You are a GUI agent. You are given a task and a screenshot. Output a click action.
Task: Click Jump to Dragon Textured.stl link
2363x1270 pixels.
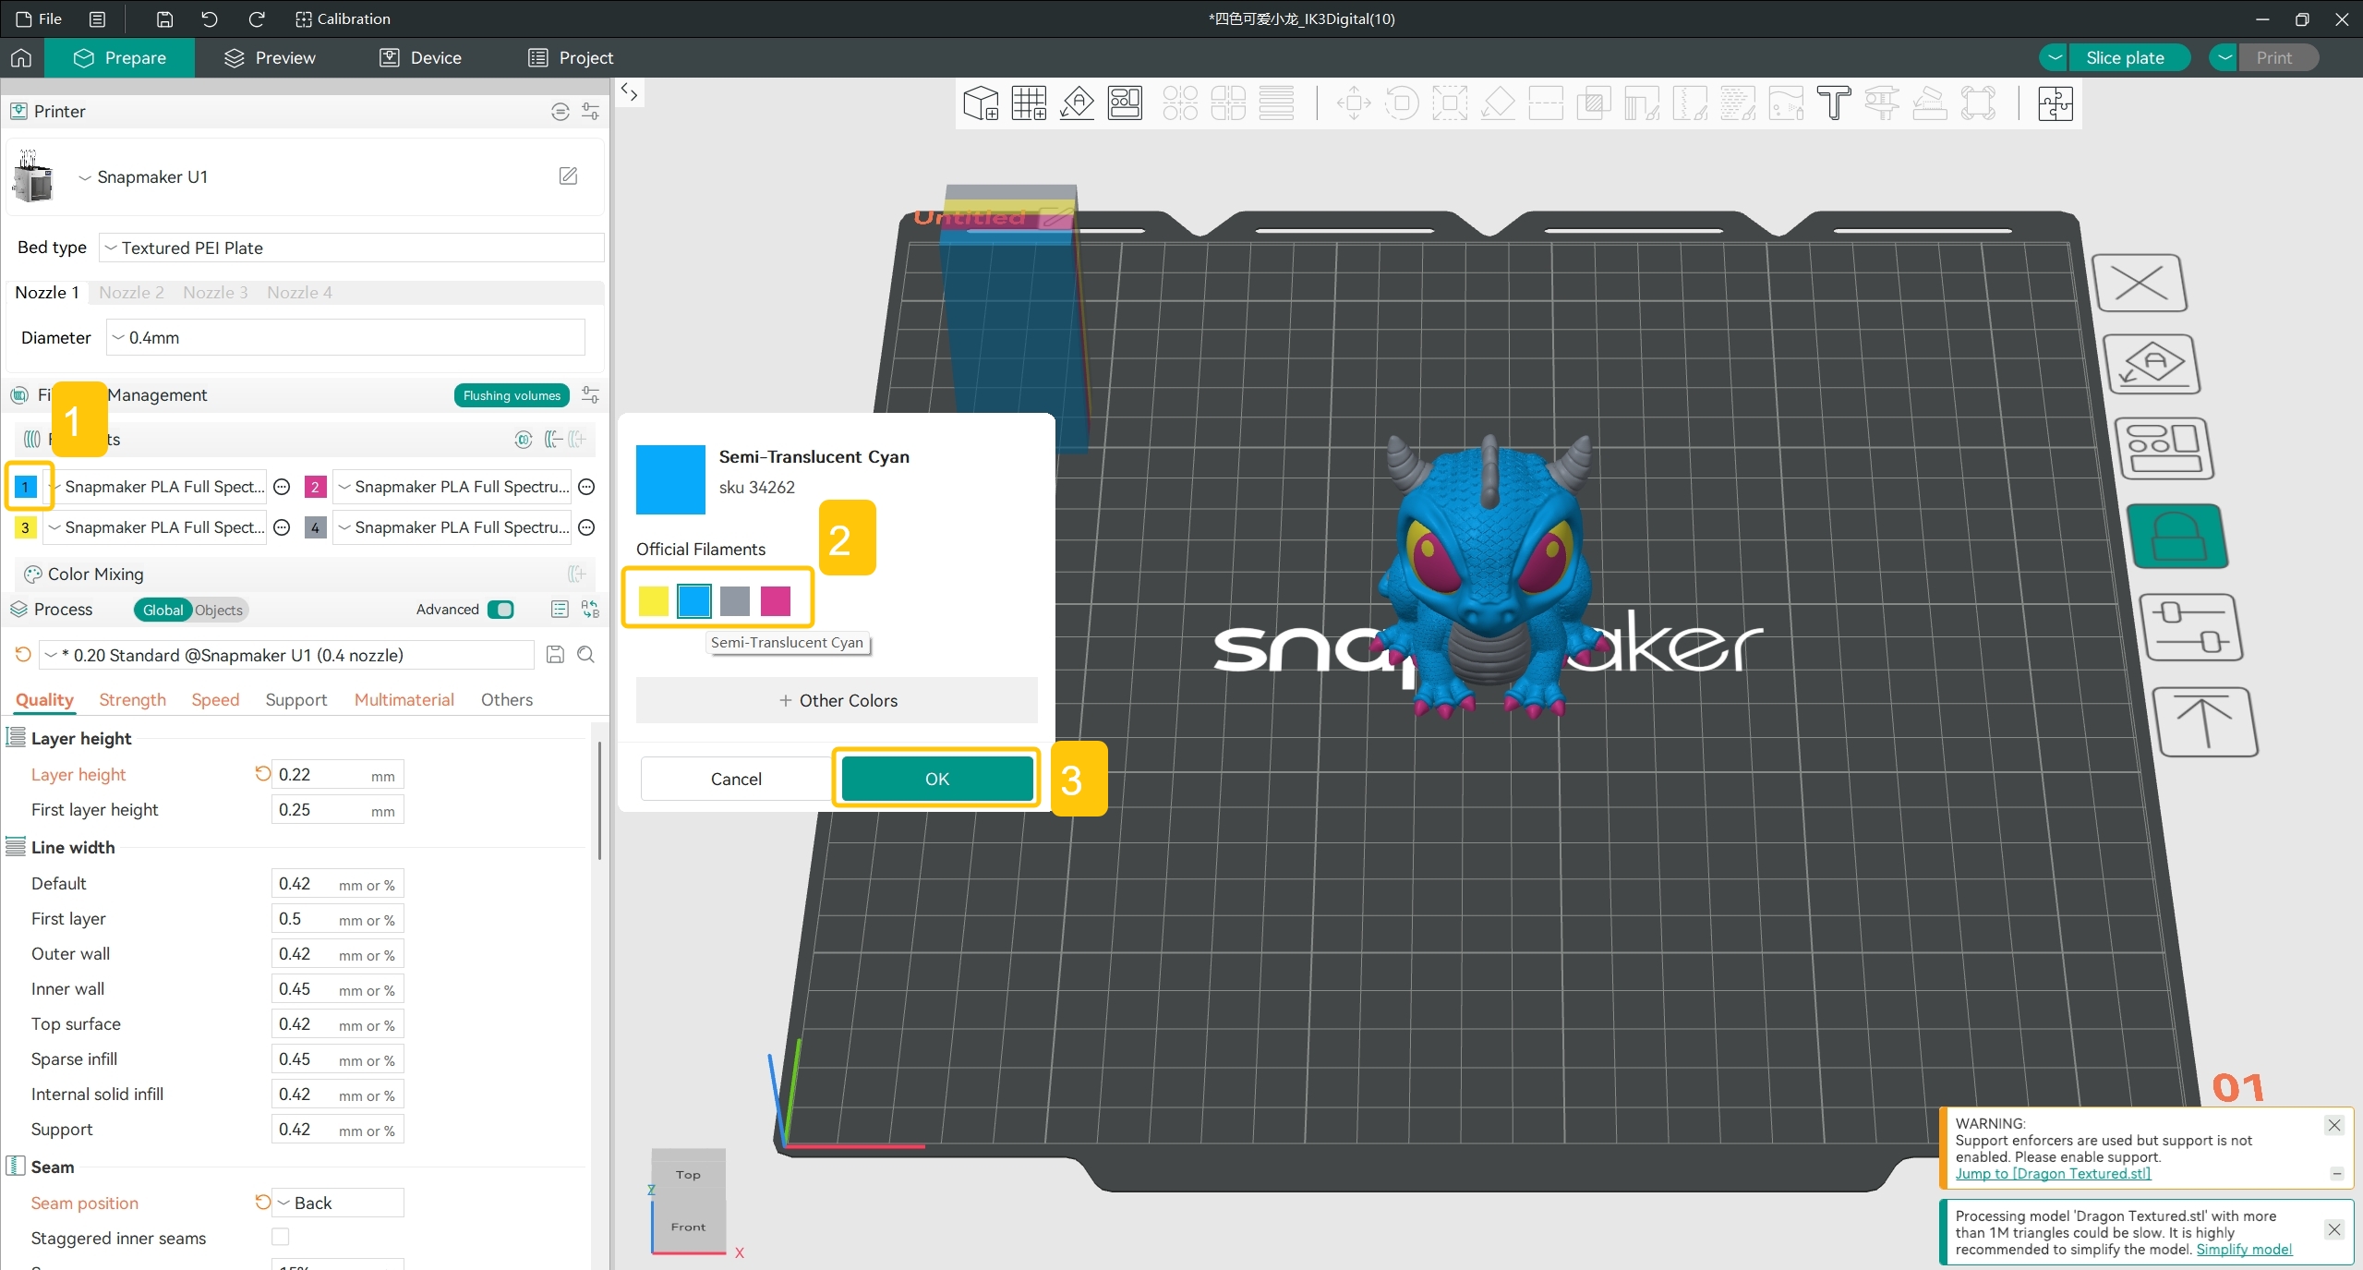2053,1173
